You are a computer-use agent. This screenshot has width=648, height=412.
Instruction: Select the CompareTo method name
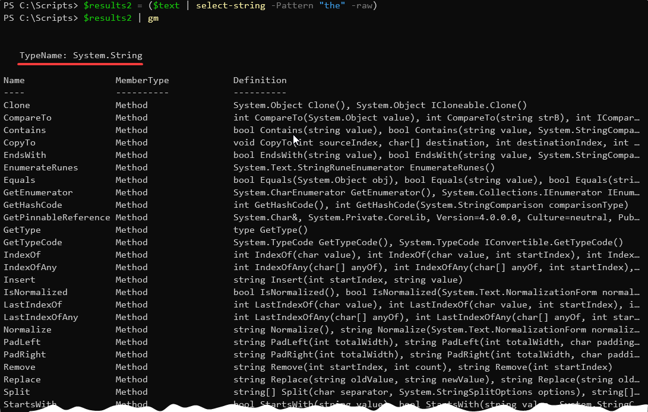click(x=27, y=118)
